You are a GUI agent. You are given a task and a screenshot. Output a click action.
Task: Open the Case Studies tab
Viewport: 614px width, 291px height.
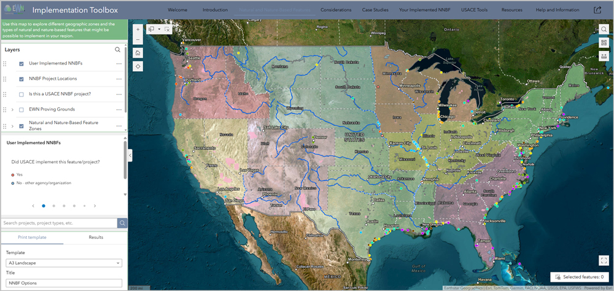point(375,10)
